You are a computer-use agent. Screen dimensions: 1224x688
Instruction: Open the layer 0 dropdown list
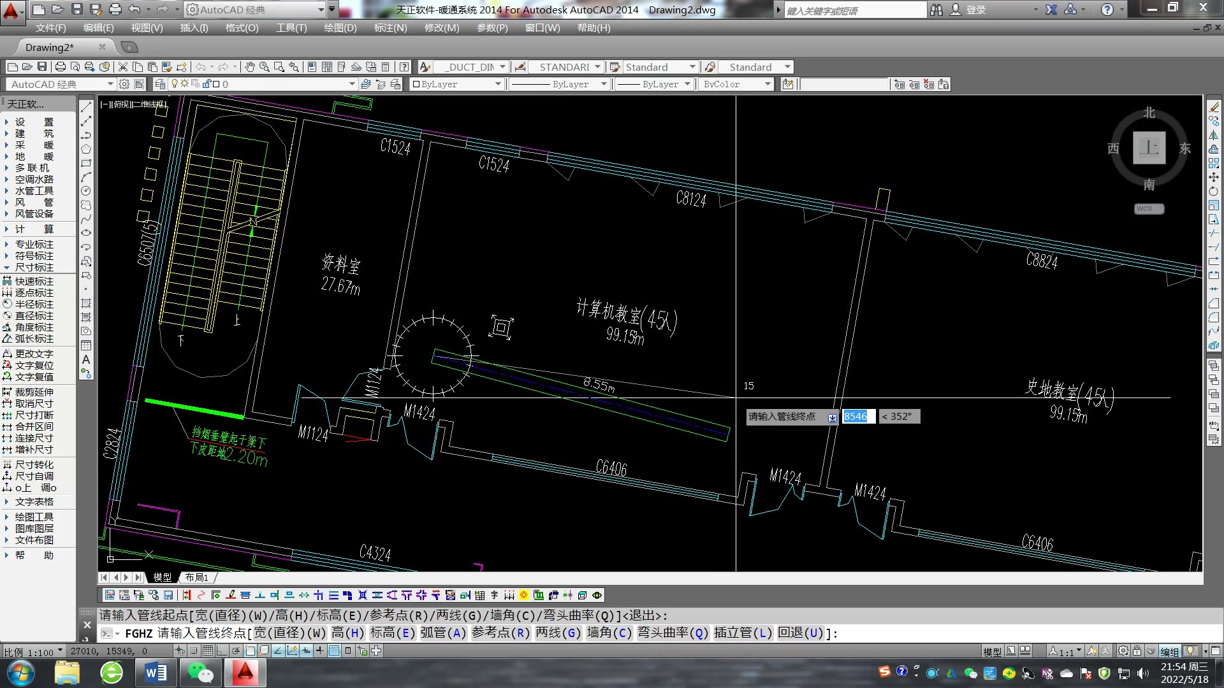click(351, 84)
